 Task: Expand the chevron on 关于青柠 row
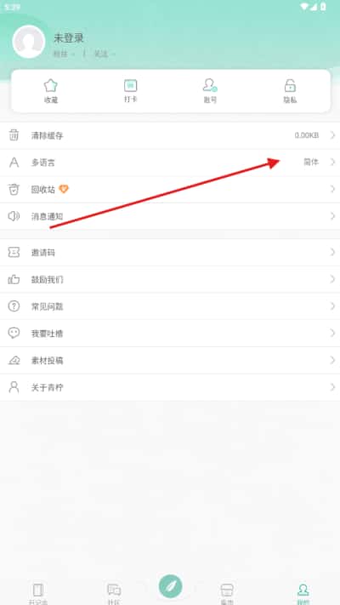[332, 387]
